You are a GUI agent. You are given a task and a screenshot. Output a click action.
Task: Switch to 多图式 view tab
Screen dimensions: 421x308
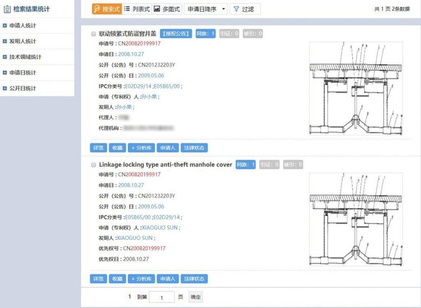click(x=167, y=9)
